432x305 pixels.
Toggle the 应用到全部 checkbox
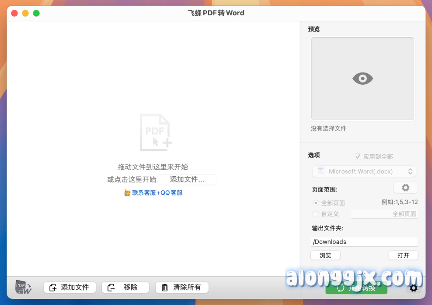pos(358,157)
